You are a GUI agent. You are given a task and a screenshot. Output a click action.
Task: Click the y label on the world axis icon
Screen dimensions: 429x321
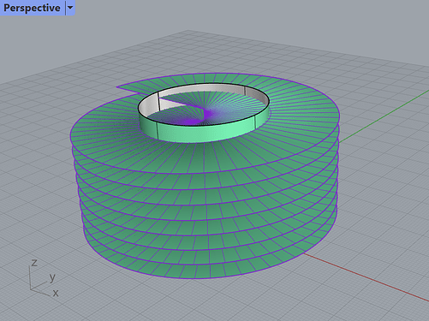point(52,276)
